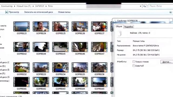Image resolution: width=173 pixels, height=97 pixels.
Task: Select video thumbnail GOPR0165
Action: click(x=99, y=82)
